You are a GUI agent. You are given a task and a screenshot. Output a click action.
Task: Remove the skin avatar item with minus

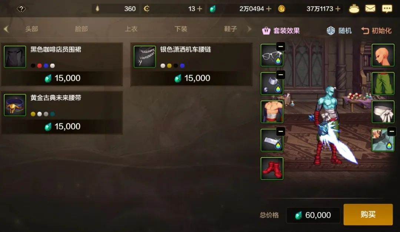coord(391,132)
